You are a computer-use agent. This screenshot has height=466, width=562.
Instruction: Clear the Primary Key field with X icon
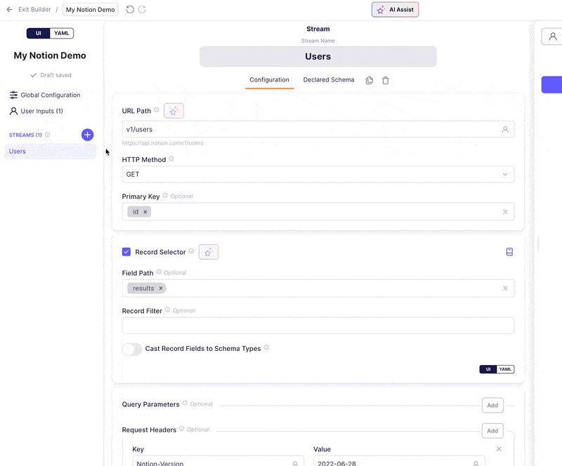[x=505, y=211]
